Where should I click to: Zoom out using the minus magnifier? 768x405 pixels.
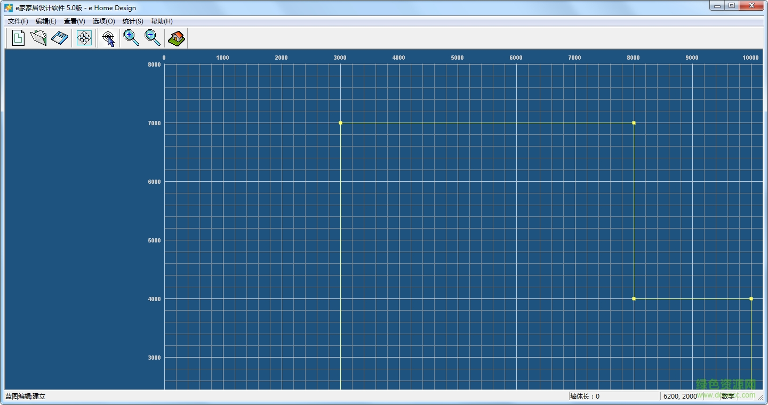click(153, 38)
